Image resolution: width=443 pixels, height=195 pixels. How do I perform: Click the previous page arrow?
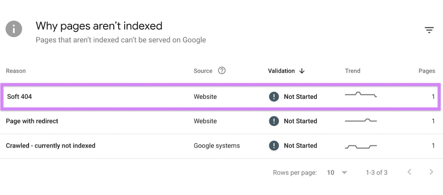(x=409, y=172)
